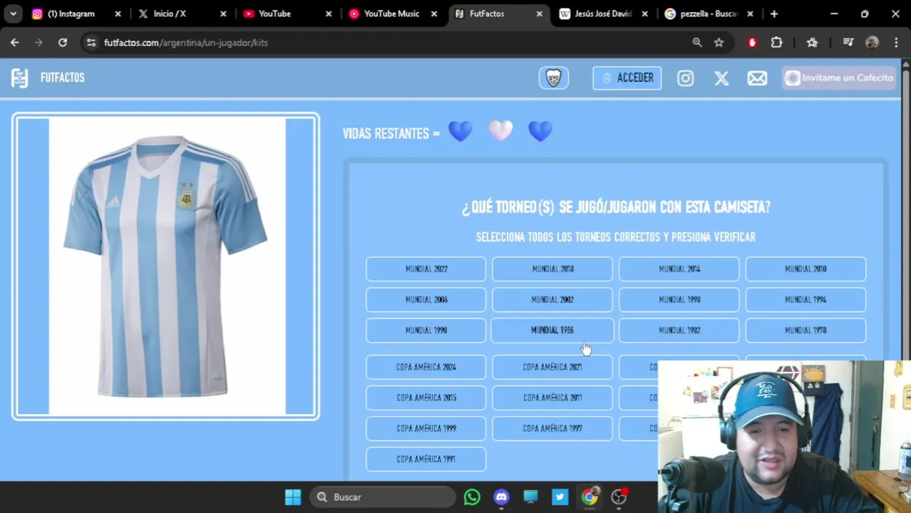Viewport: 911px width, 513px height.
Task: Select MUNDIAL 2006 option
Action: 426,300
